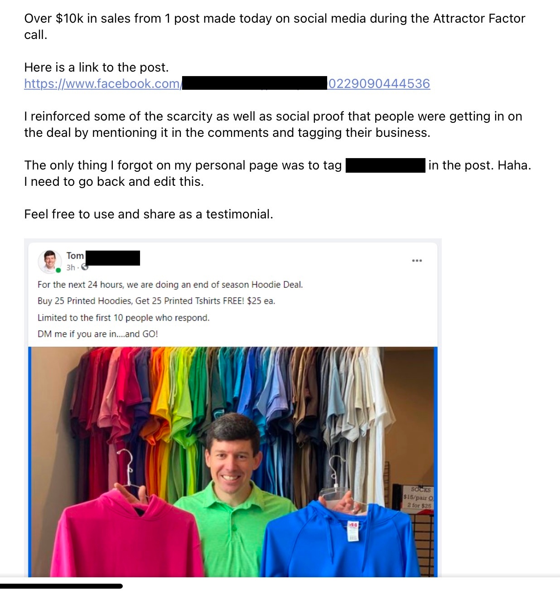
Task: Click the 3h post timestamp
Action: 70,267
